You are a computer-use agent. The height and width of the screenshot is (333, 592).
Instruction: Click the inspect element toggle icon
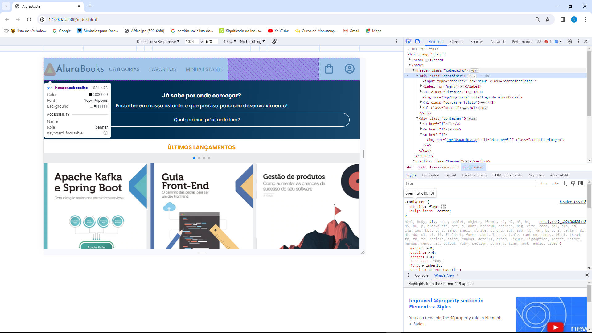[409, 41]
